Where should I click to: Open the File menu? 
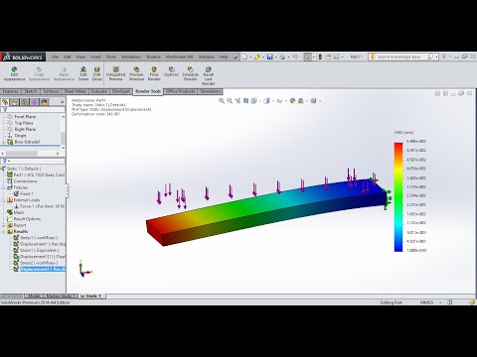(55, 57)
